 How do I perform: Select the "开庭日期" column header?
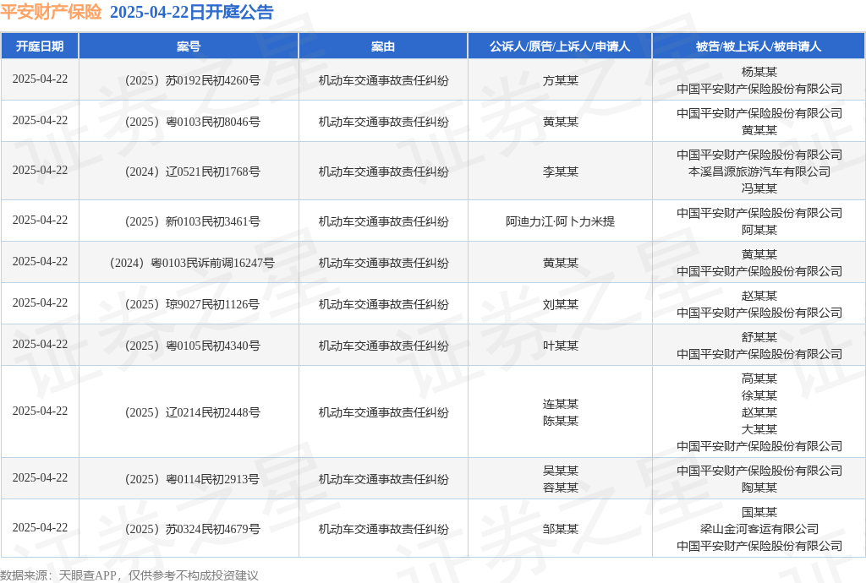[40, 46]
